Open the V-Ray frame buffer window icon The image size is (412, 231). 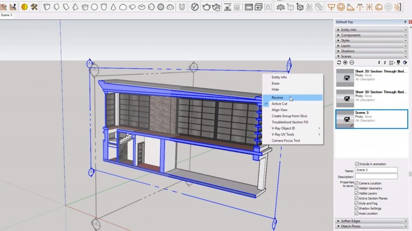click(x=249, y=7)
